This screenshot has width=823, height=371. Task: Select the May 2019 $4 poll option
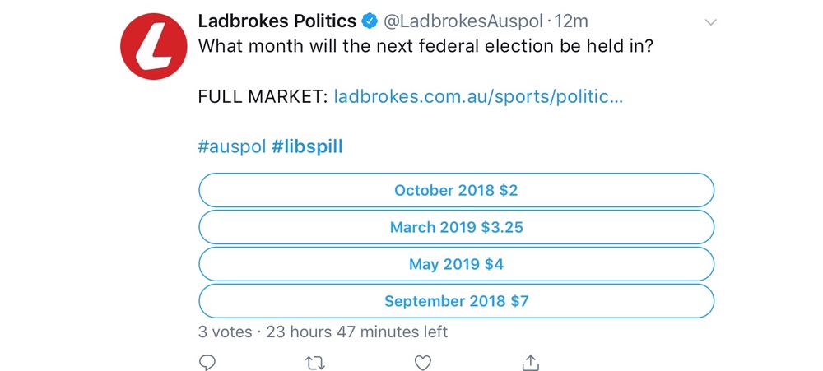tap(456, 264)
